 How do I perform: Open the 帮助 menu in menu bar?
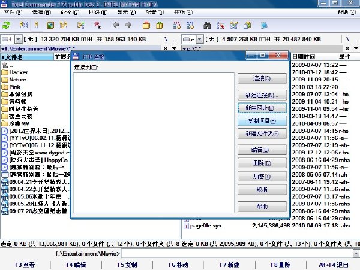(x=346, y=12)
